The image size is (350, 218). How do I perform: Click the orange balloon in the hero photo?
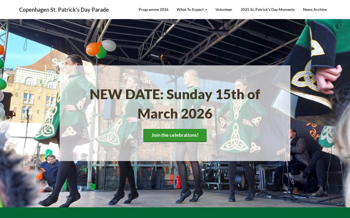(x=93, y=49)
